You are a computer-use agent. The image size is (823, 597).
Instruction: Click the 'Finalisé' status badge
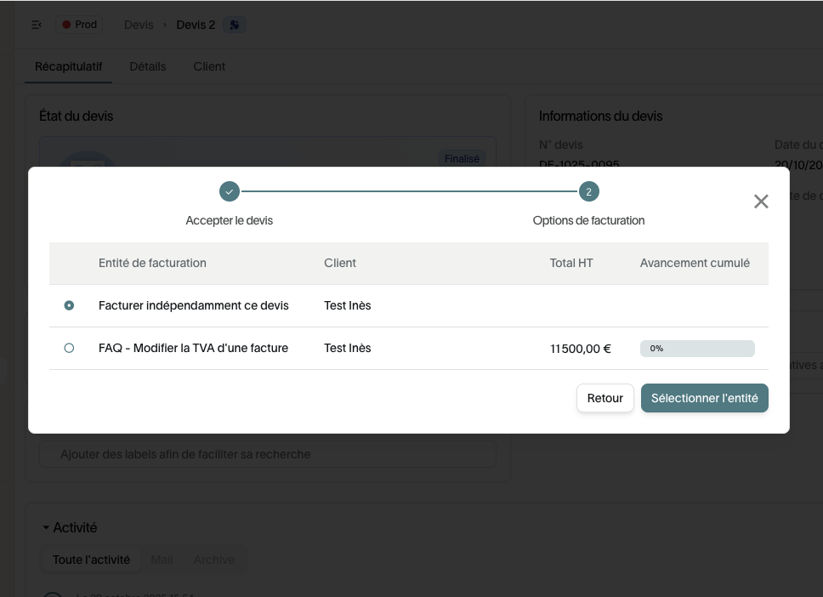[462, 158]
